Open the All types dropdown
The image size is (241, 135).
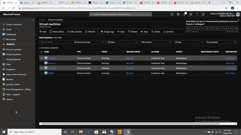coord(122,42)
